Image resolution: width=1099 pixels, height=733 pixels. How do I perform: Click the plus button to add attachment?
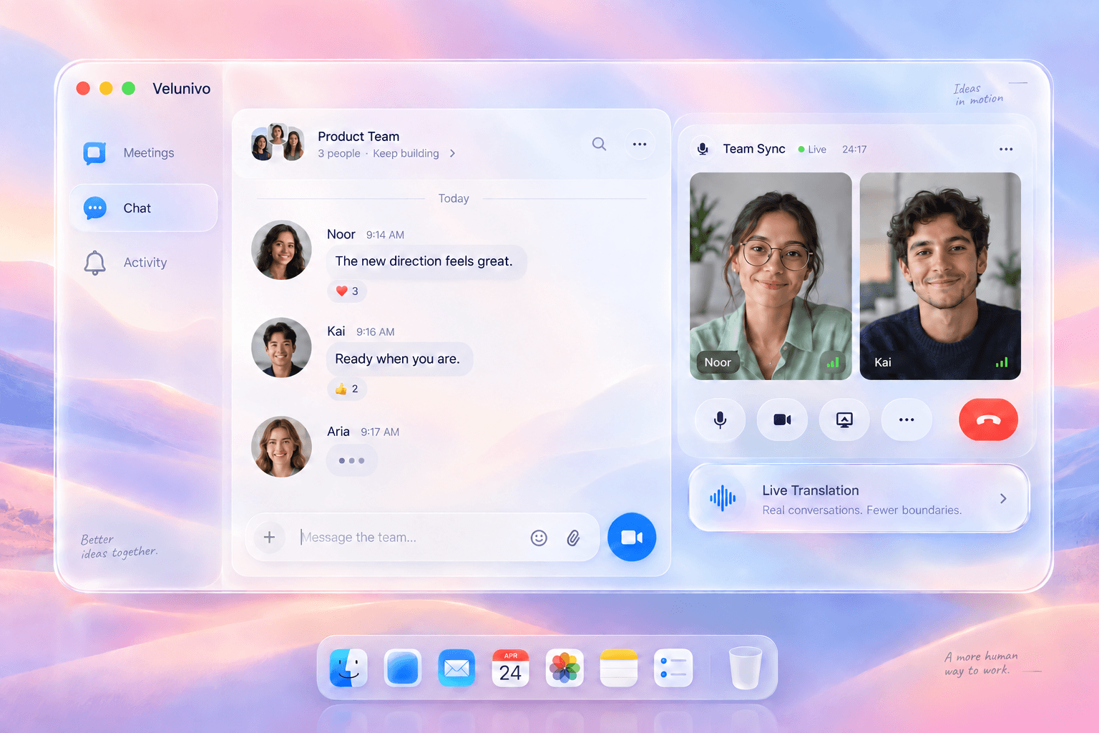269,537
